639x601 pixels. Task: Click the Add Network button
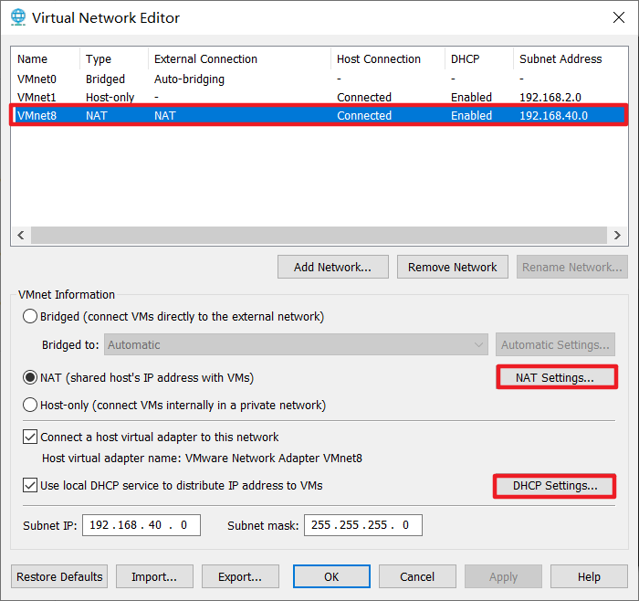point(332,268)
